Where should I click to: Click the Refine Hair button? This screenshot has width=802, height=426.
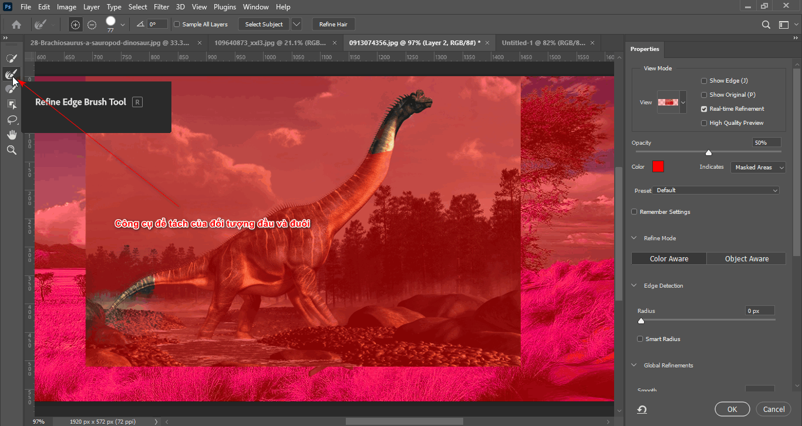333,24
